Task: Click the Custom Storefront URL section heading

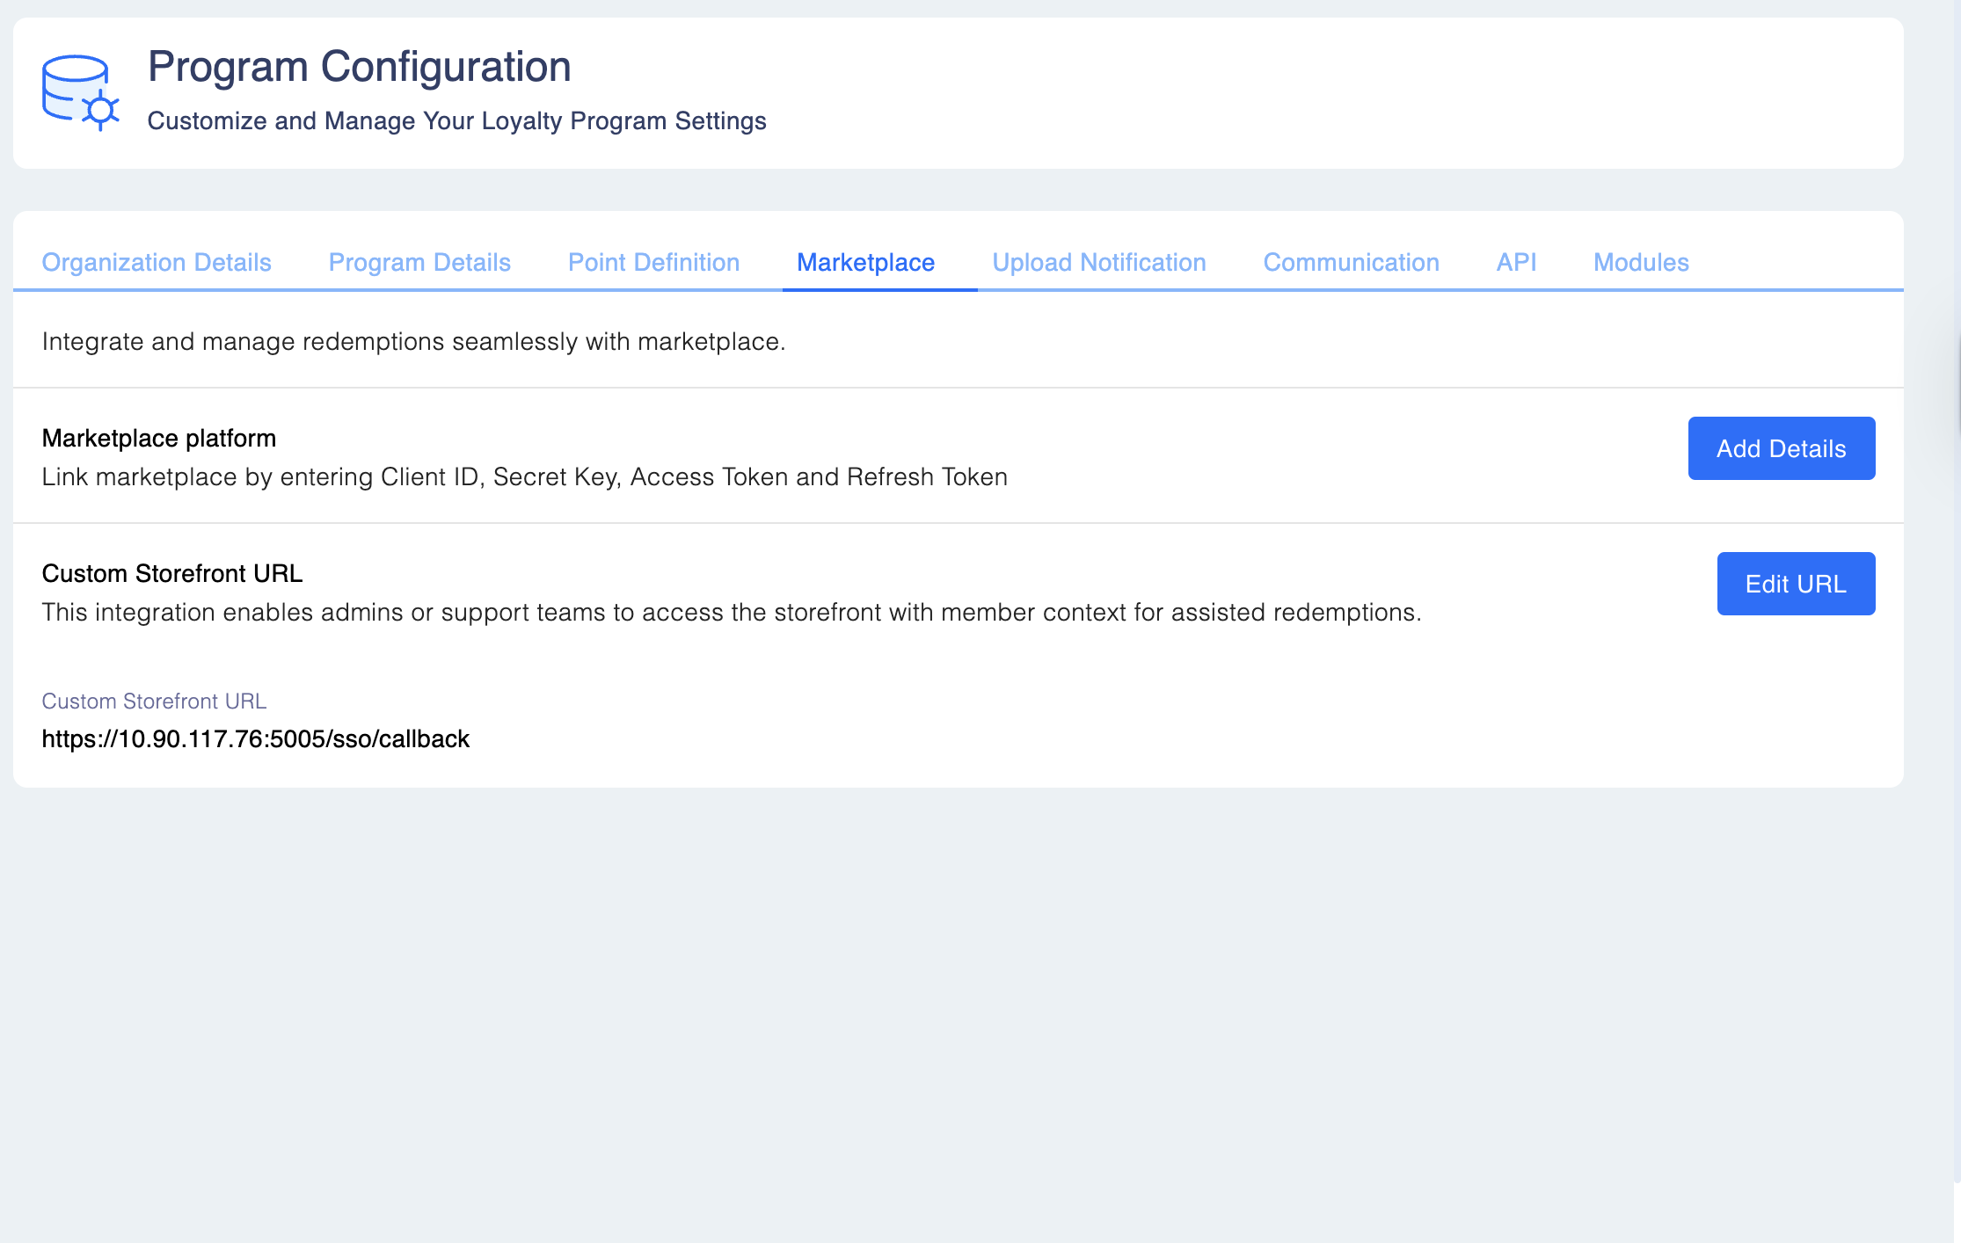Action: pyautogui.click(x=172, y=573)
